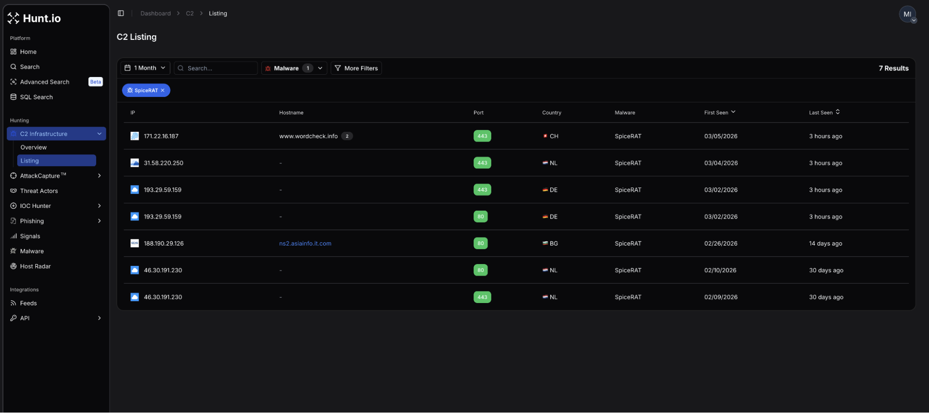Click first seen date 03/05/2026
This screenshot has height=413, width=929.
(x=721, y=136)
